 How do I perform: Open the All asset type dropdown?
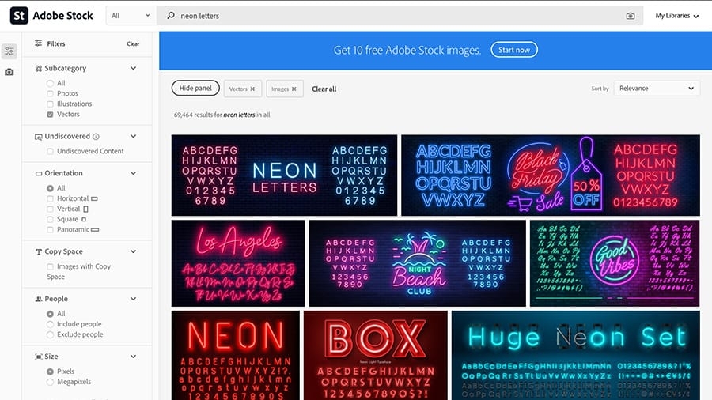131,16
